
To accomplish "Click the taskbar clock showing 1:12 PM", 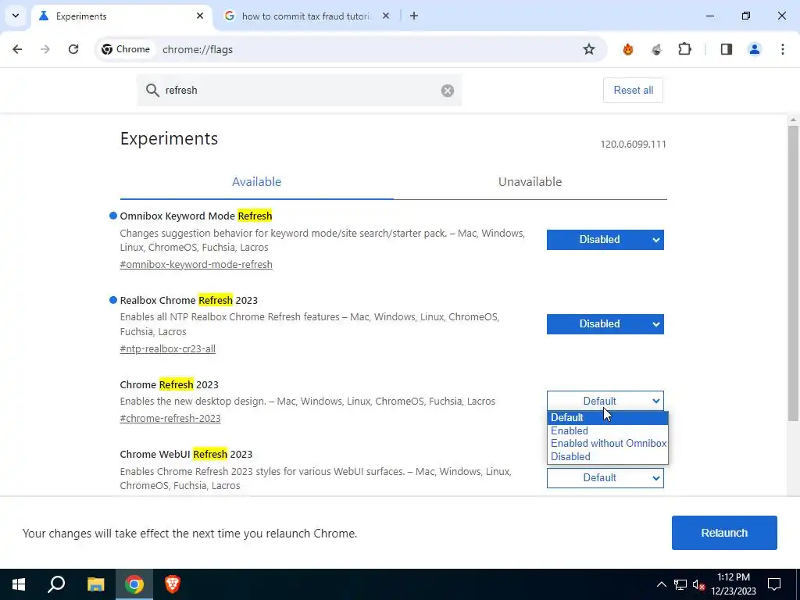I will pos(733,584).
